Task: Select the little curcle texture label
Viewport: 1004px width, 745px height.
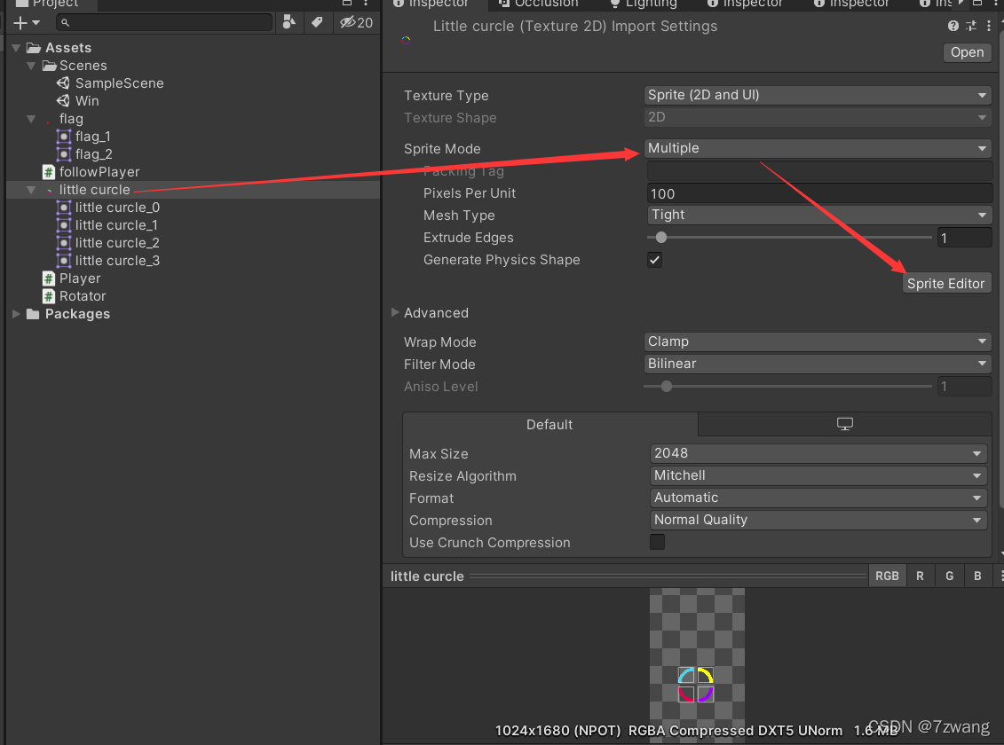Action: (x=95, y=190)
